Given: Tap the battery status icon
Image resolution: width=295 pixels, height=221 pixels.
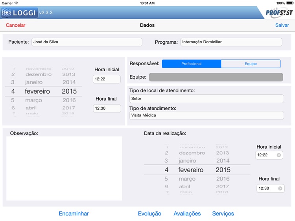Looking at the screenshot, I should click(290, 3).
